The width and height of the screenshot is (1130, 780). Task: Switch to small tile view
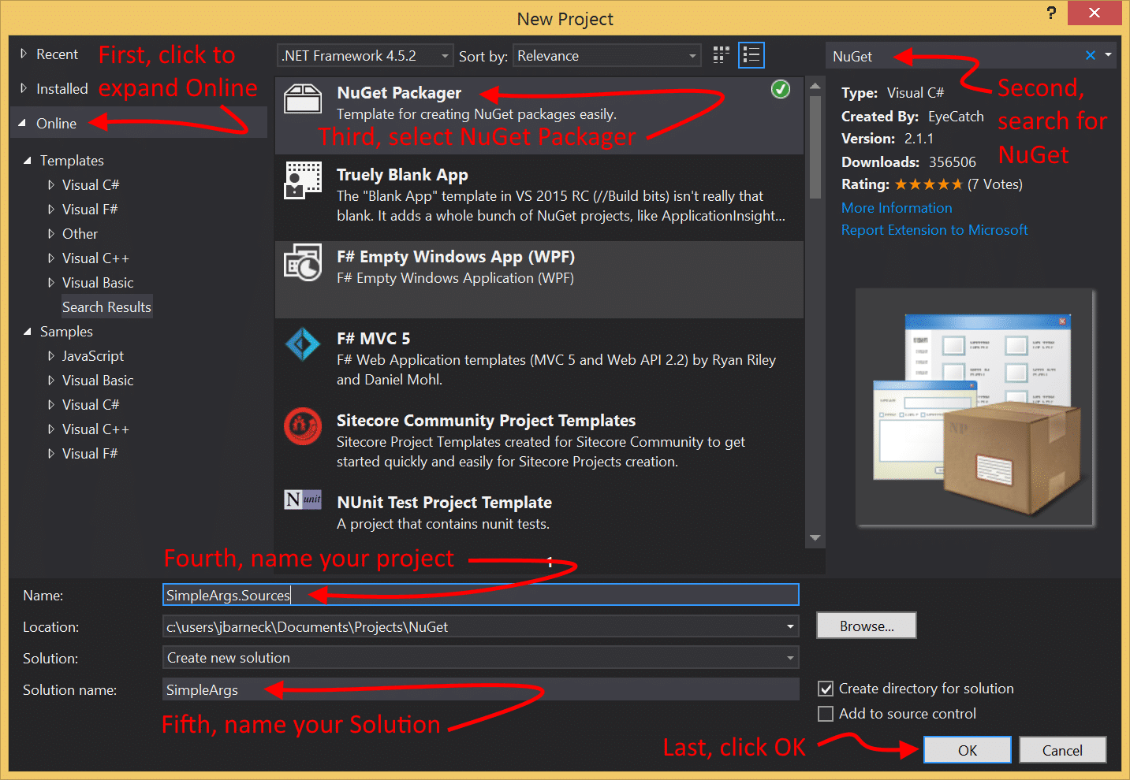coord(720,54)
